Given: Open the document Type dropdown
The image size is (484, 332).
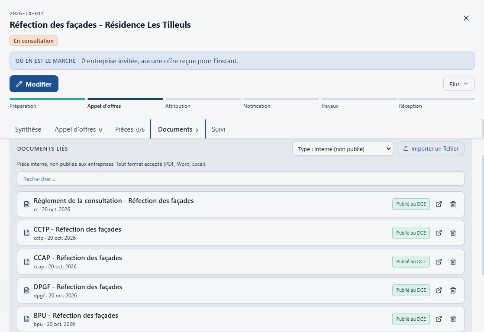Looking at the screenshot, I should point(342,149).
